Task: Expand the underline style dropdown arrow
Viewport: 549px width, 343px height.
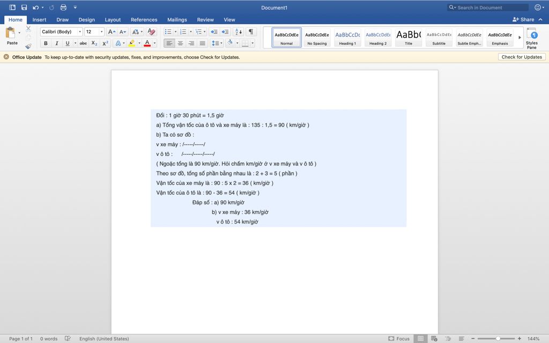Action: point(75,43)
